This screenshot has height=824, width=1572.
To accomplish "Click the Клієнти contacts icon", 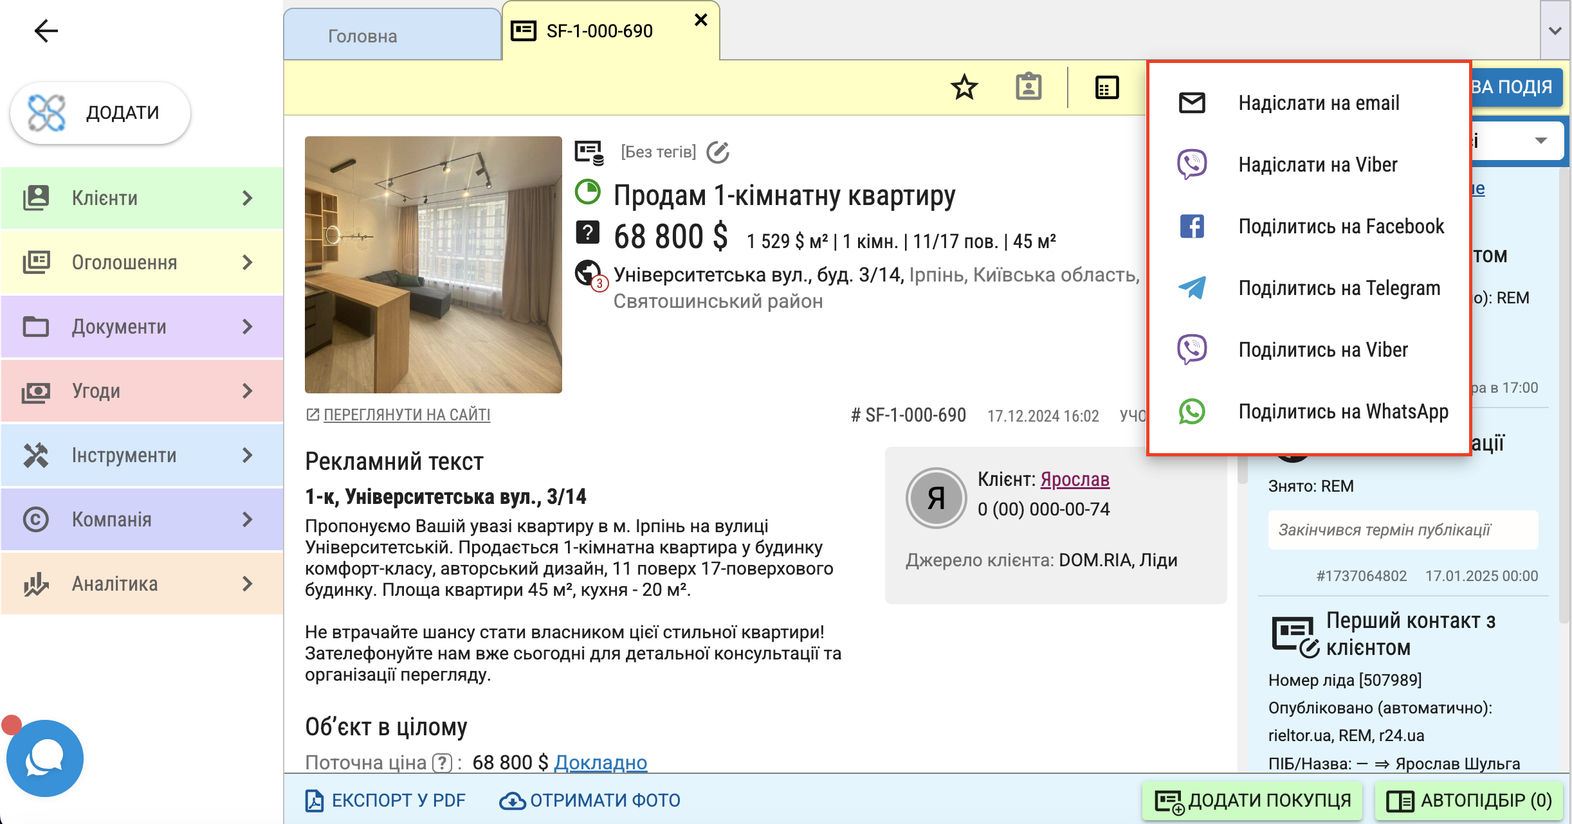I will 36,198.
